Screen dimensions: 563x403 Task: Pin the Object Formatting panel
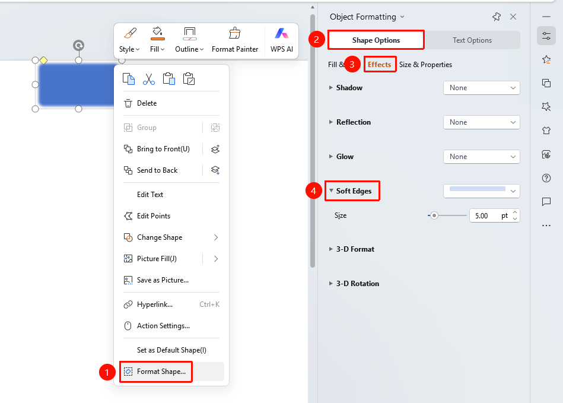coord(497,17)
